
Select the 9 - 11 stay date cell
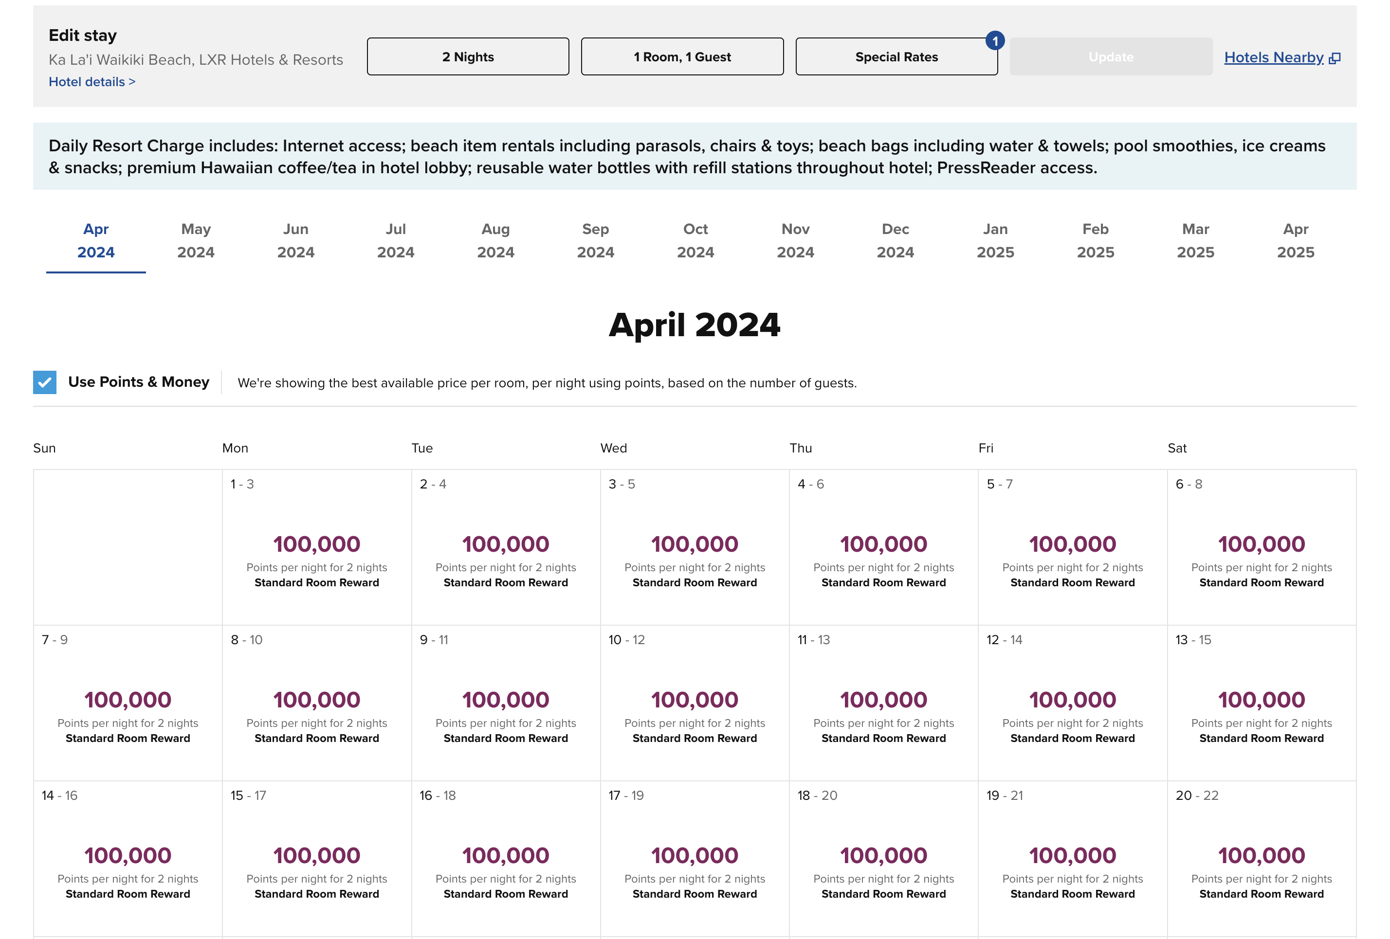pyautogui.click(x=506, y=703)
